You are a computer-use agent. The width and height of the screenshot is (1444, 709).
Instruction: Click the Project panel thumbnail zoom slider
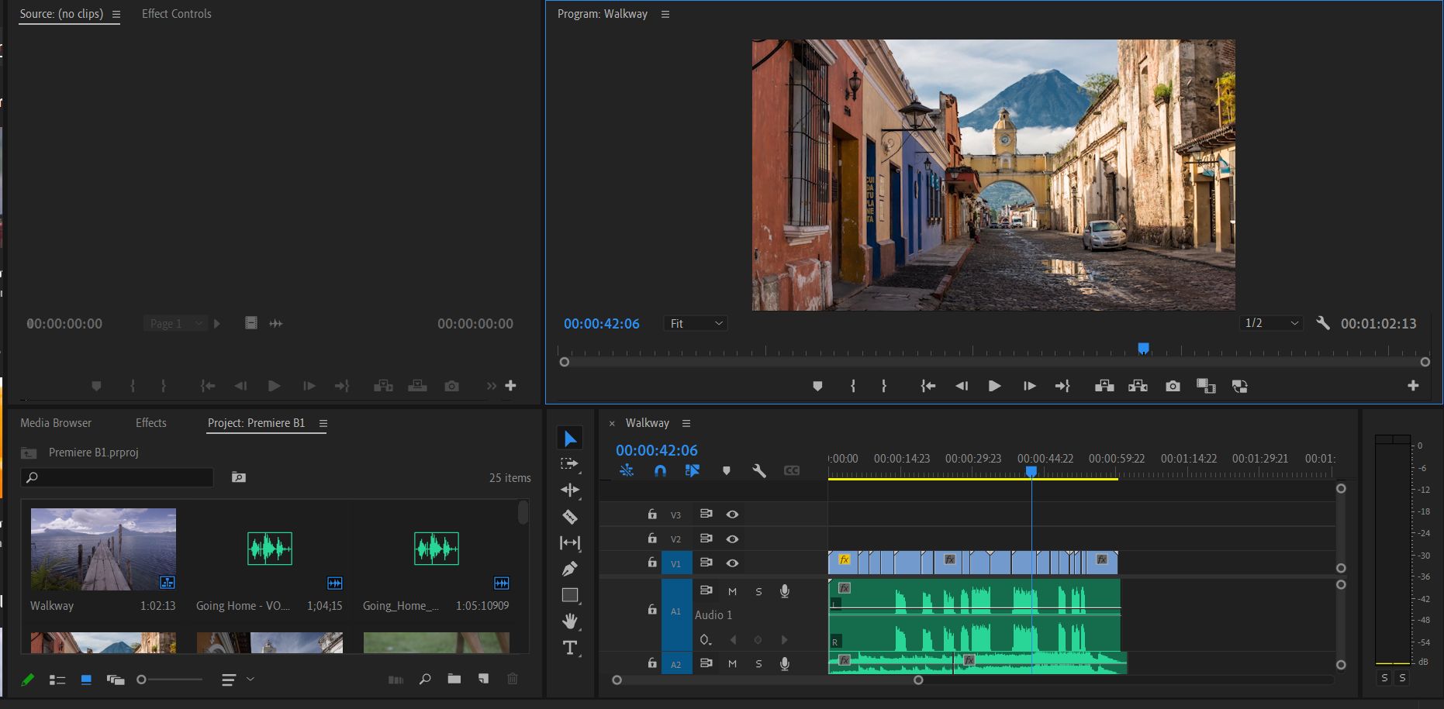[170, 680]
